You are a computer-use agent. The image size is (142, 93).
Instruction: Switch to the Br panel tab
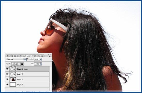coord(8,56)
